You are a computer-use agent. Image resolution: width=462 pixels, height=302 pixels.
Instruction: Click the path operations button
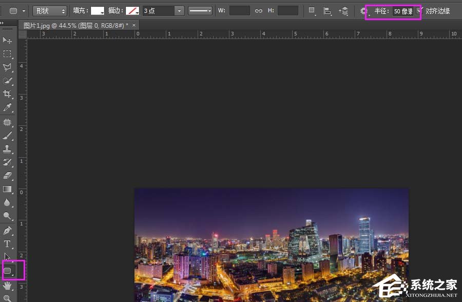coord(312,11)
